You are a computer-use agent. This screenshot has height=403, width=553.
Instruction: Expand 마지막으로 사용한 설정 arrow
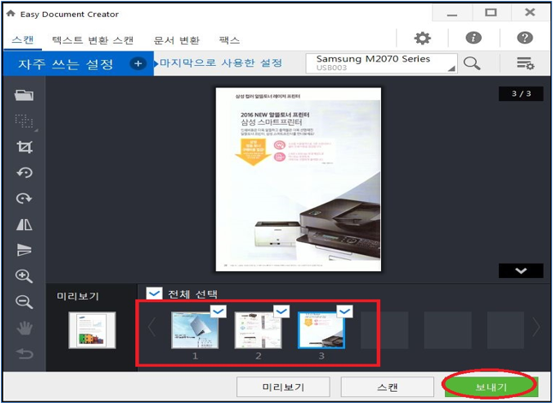tap(157, 64)
